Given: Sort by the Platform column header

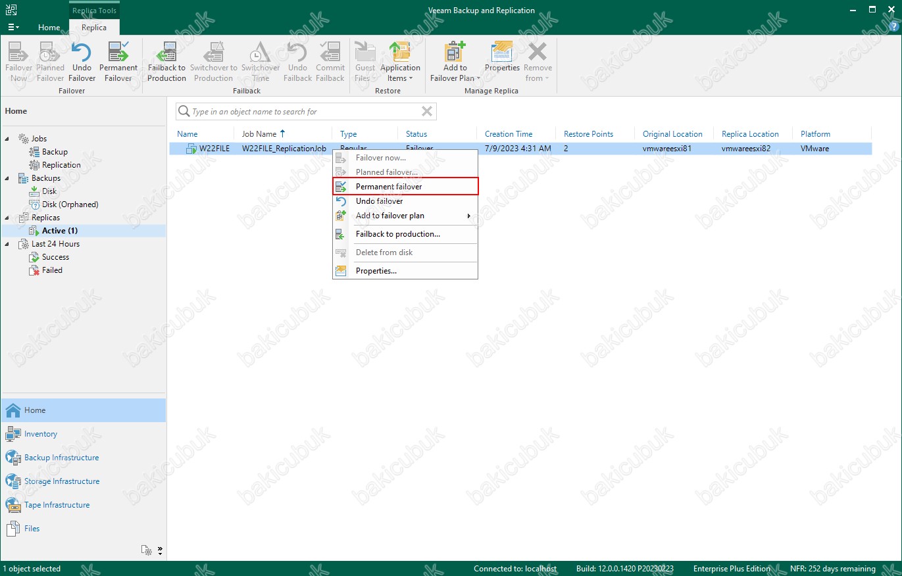Looking at the screenshot, I should coord(815,134).
